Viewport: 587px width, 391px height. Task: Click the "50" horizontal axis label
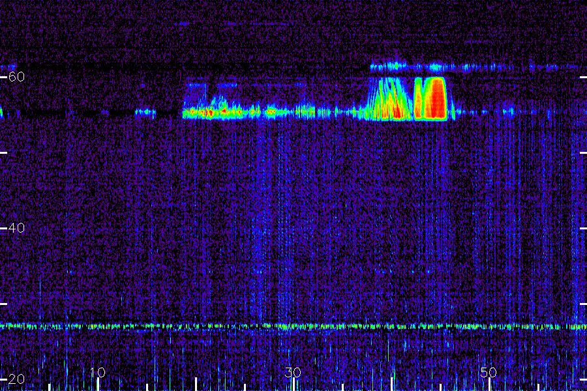(489, 372)
